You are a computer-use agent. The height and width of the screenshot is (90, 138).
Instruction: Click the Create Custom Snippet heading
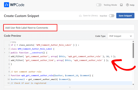[x=22, y=16]
